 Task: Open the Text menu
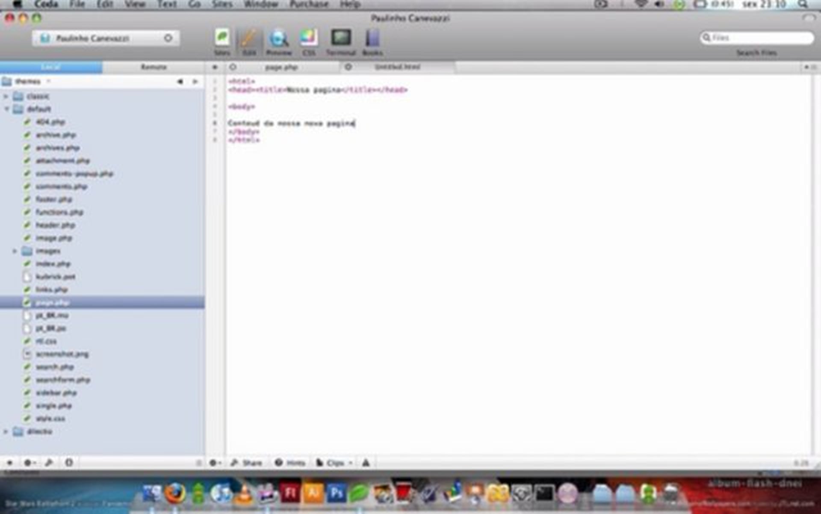167,4
